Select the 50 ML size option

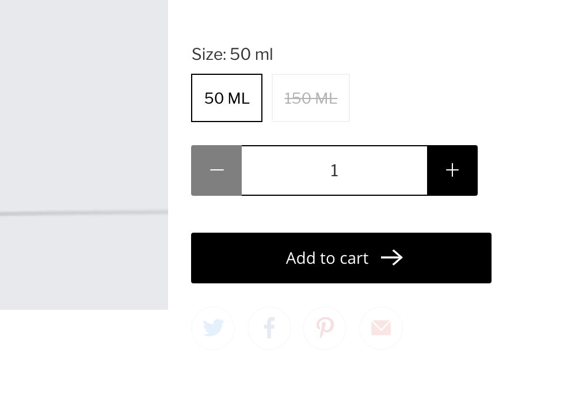(x=227, y=98)
